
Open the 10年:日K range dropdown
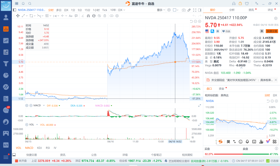(x=118, y=10)
